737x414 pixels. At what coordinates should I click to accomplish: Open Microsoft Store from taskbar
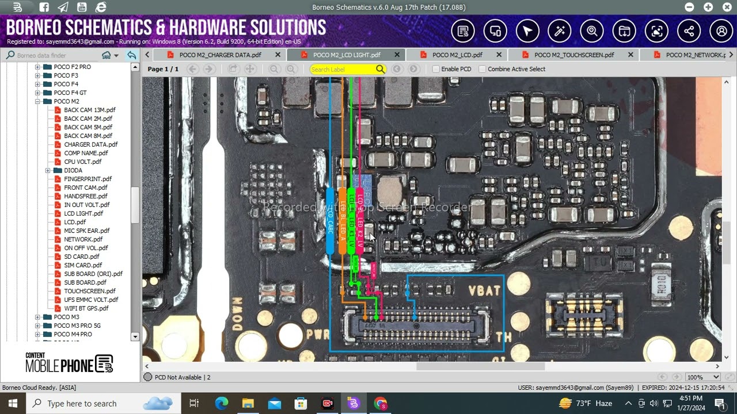[301, 403]
